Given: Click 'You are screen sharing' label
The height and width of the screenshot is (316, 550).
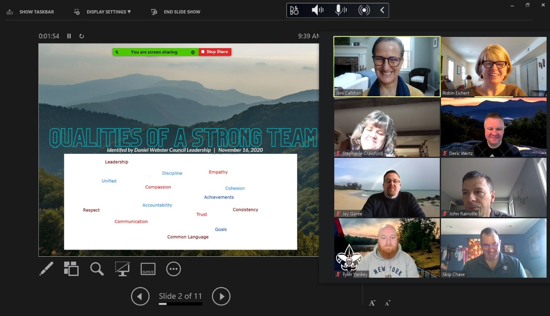Looking at the screenshot, I should tap(154, 52).
